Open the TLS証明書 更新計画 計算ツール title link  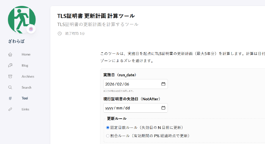96,16
